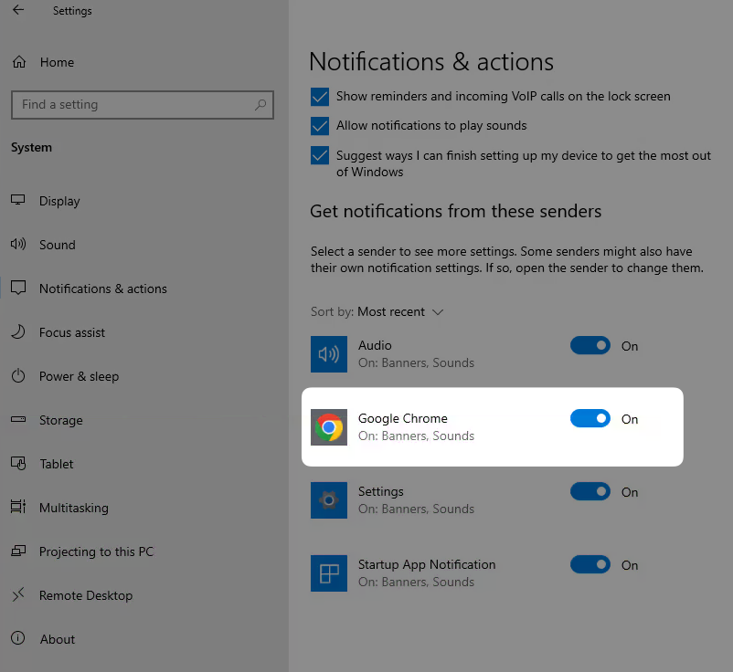Switch off Startup App Notification toggle
The image size is (733, 672).
click(590, 565)
